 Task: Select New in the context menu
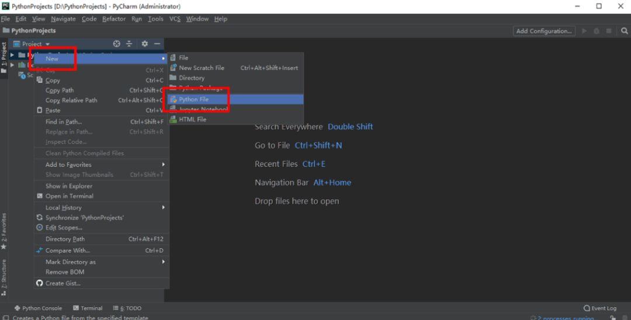click(x=102, y=58)
